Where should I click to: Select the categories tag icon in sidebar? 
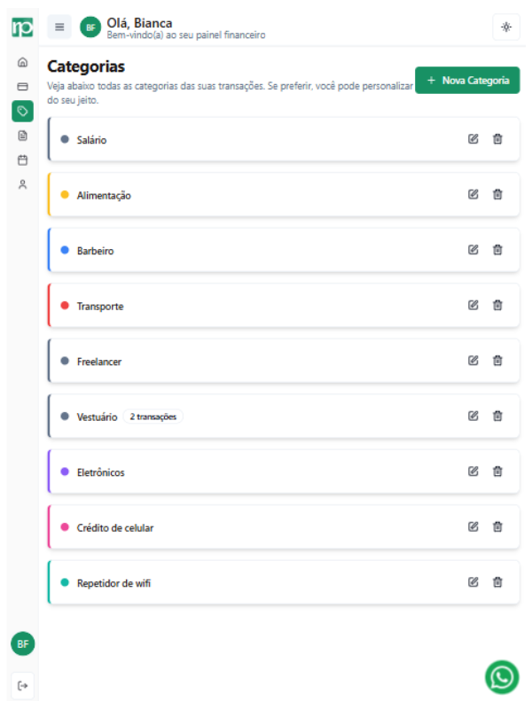[x=22, y=111]
